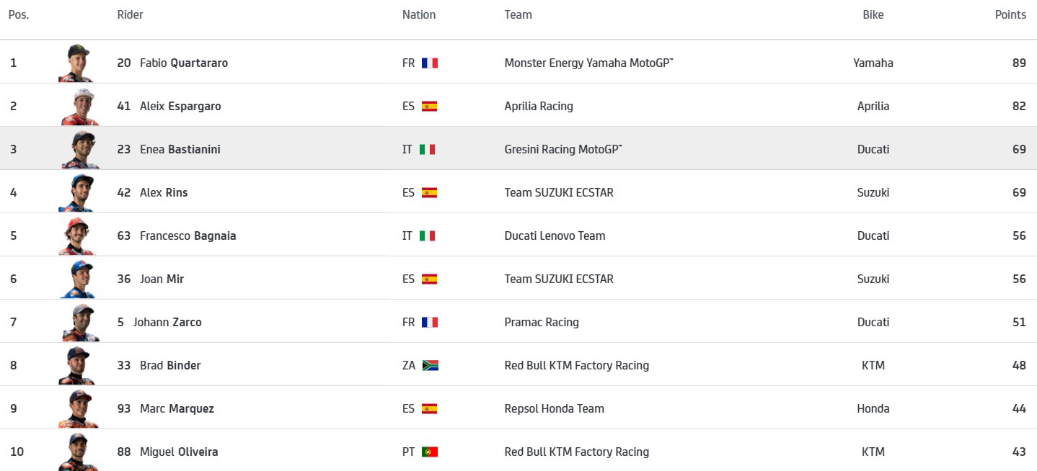Screen dimensions: 1037x471
Task: Click Fabio Quartararo's rider photo
Action: (x=76, y=63)
